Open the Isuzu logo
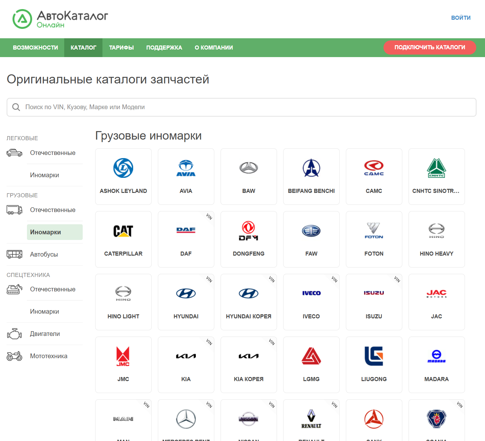The height and width of the screenshot is (441, 485). [374, 293]
